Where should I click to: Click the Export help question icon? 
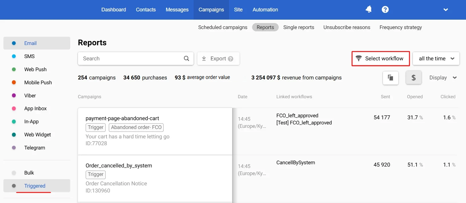(x=231, y=59)
